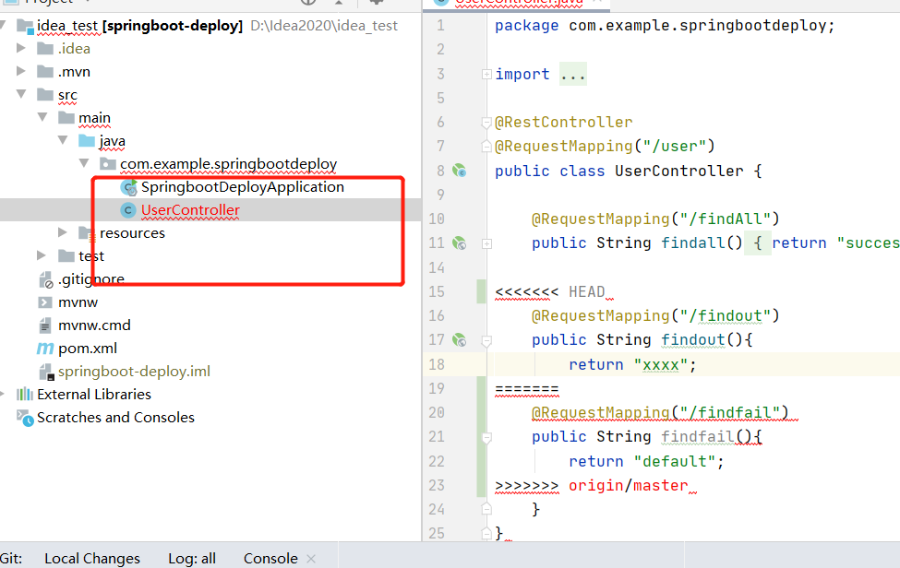Click the return "default" statement
900x568 pixels.
pos(646,461)
